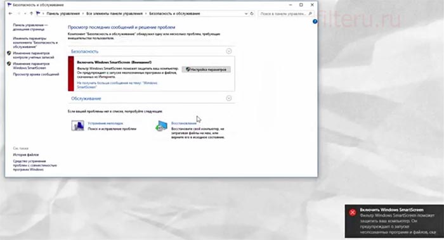
Task: Select 'Панель управления' breadcrumb
Action: [x=63, y=13]
